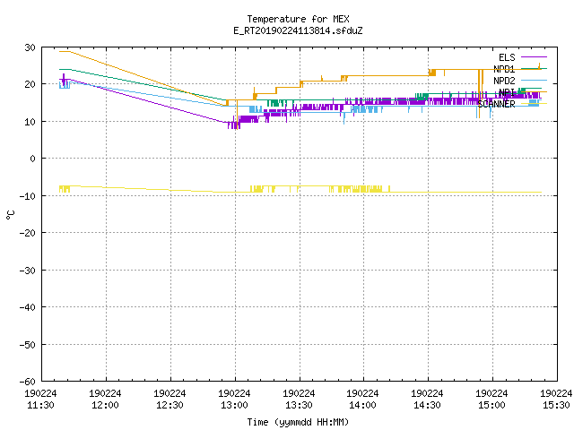Click the x-axis tick label 14:30
Screen dimensions: 574x430
(427, 405)
